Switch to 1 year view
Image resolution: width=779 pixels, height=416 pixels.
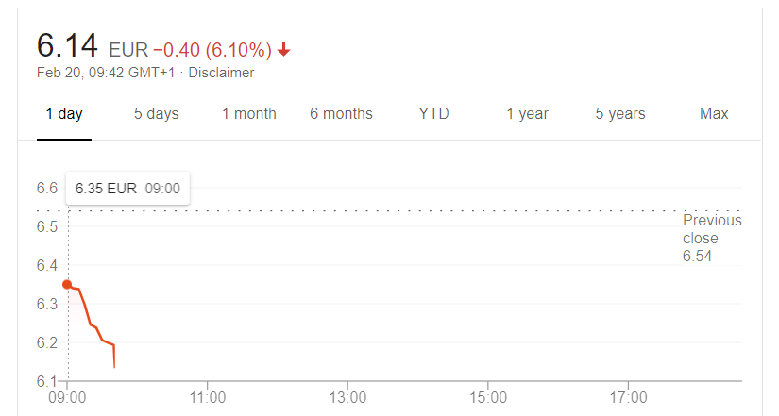[x=527, y=114]
